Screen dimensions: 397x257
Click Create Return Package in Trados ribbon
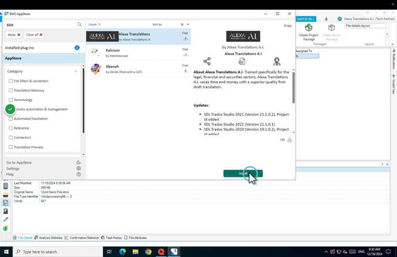click(331, 32)
